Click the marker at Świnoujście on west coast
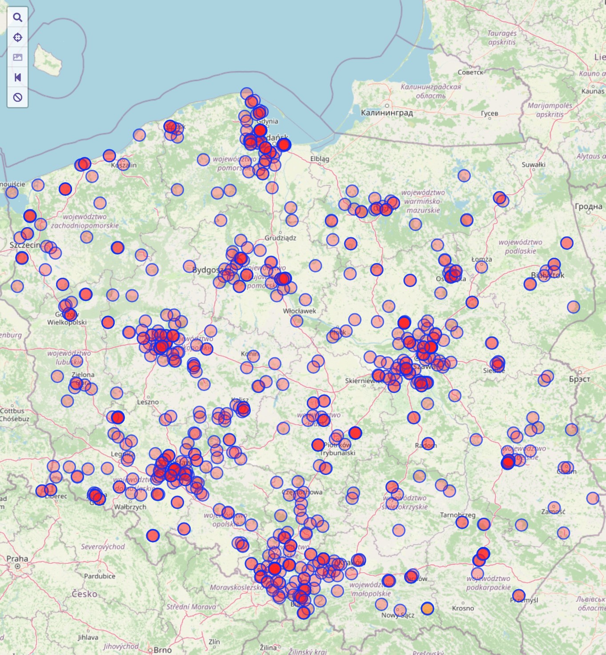606x655 pixels. pyautogui.click(x=12, y=192)
